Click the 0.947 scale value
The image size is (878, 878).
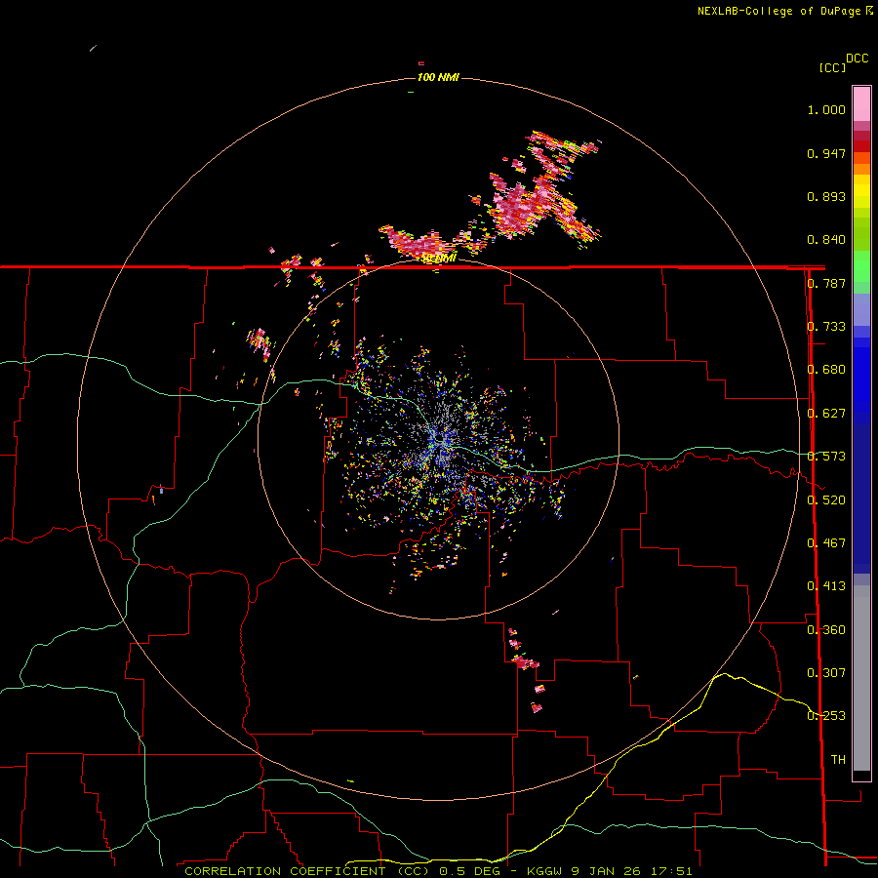click(826, 153)
